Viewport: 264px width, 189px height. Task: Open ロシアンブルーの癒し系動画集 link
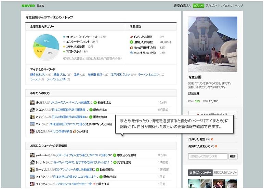74,169
